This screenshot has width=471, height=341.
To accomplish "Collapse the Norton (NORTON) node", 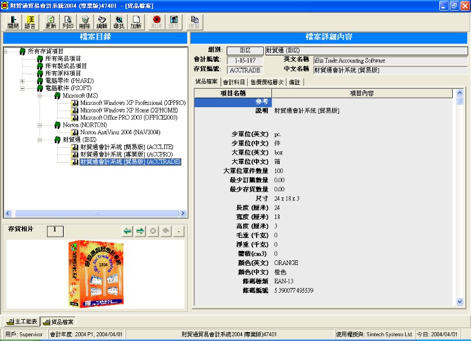I will tap(39, 125).
